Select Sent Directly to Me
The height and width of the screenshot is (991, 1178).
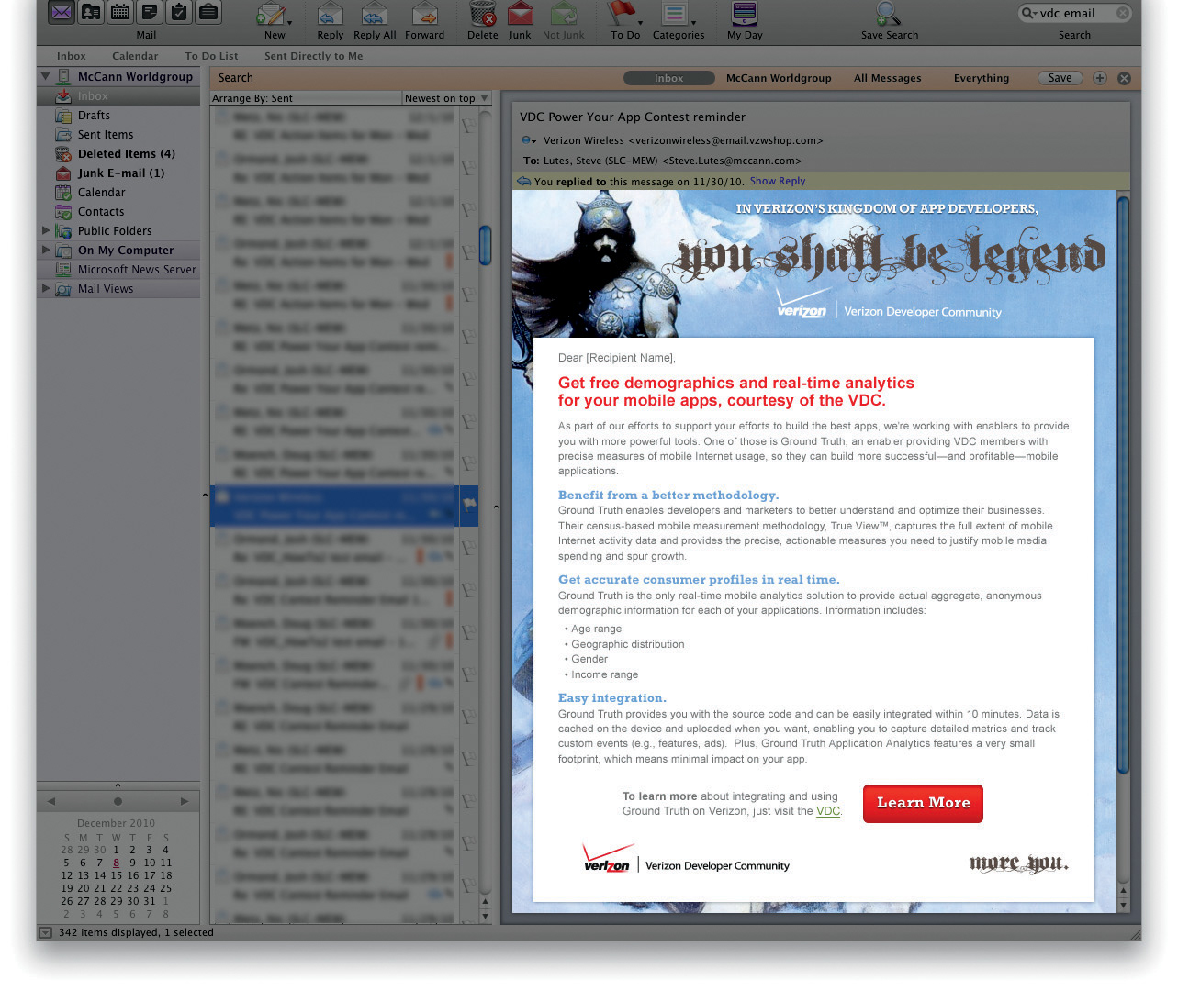pyautogui.click(x=313, y=56)
